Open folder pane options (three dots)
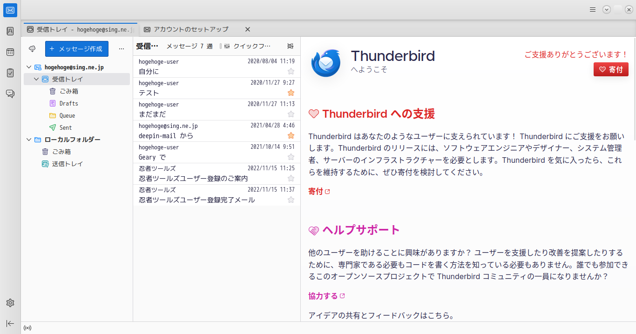The image size is (636, 334). pyautogui.click(x=122, y=48)
